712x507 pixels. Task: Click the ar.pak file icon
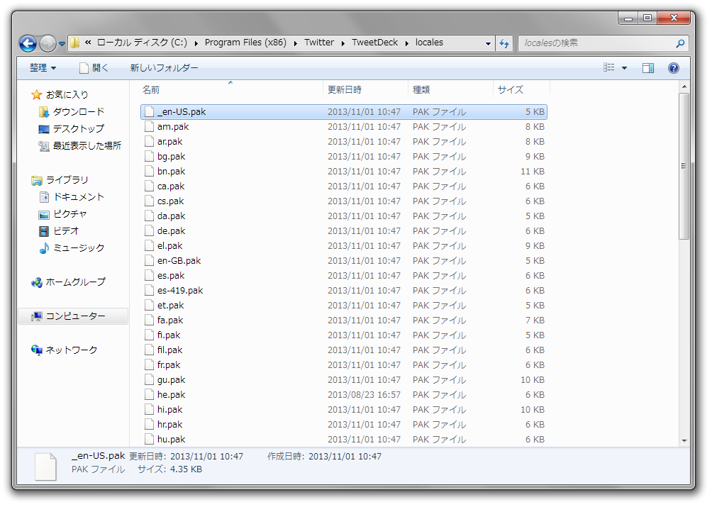150,142
